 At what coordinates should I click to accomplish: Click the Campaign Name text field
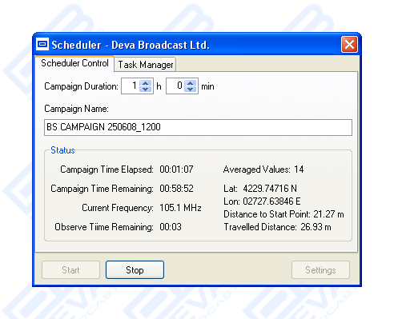click(198, 127)
